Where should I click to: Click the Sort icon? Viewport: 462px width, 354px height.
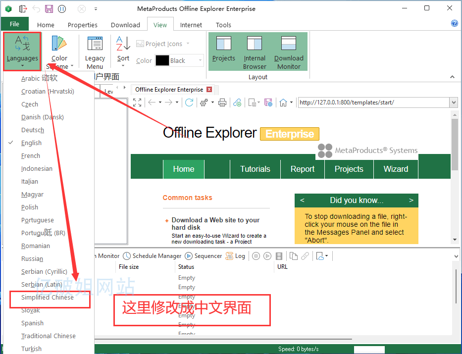(x=122, y=51)
